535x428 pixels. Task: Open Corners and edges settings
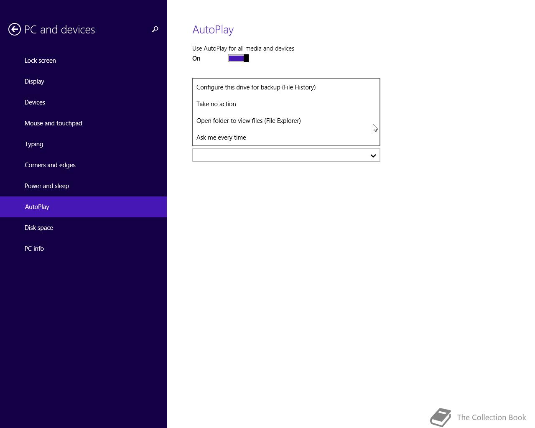(84, 165)
